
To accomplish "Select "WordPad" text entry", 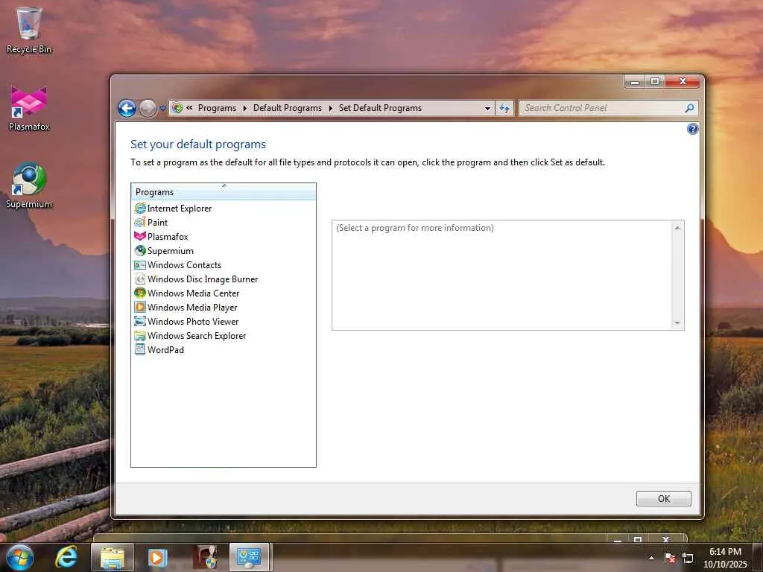I will coord(166,350).
